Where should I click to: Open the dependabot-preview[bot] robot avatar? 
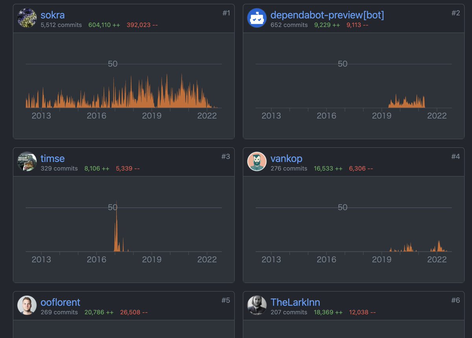point(257,18)
